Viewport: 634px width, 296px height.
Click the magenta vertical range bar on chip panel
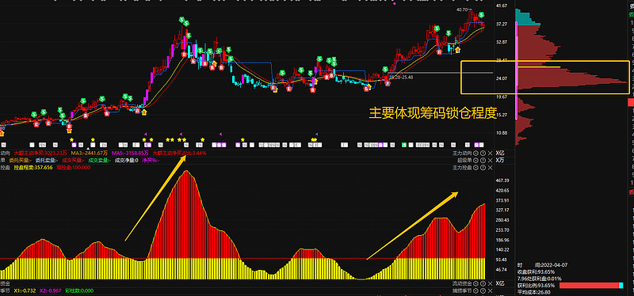517,71
